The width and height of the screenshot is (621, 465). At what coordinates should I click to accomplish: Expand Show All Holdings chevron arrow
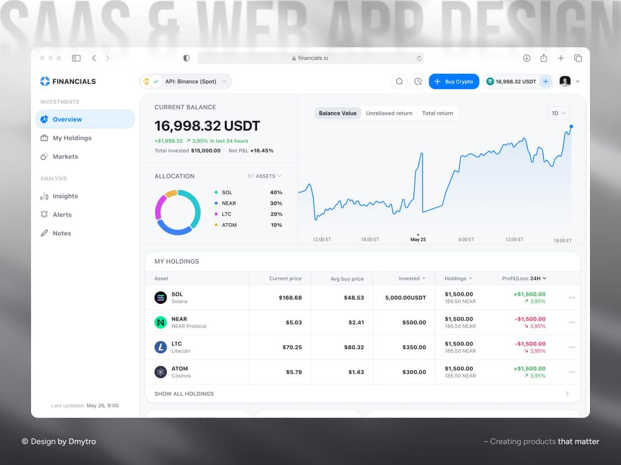point(568,394)
